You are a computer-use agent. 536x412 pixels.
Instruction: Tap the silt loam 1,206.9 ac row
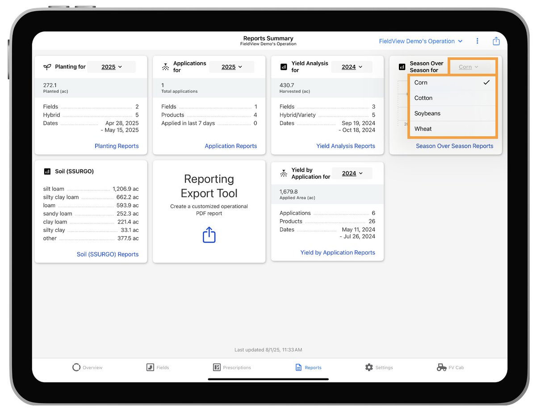point(91,189)
